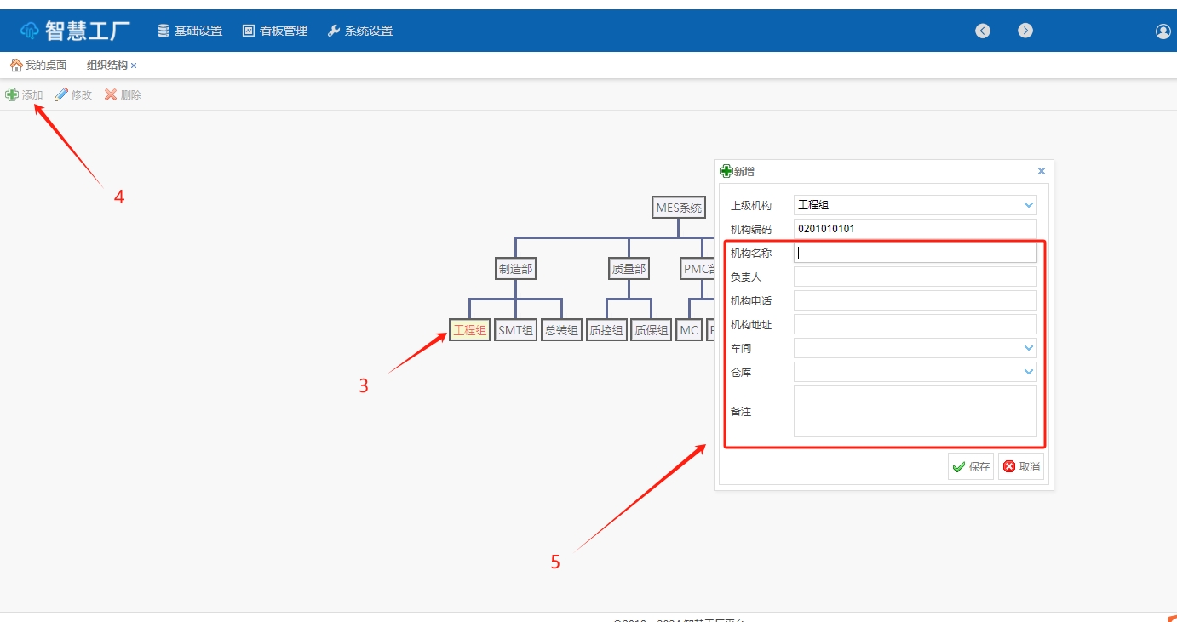Open the 系统设置 menu

360,31
